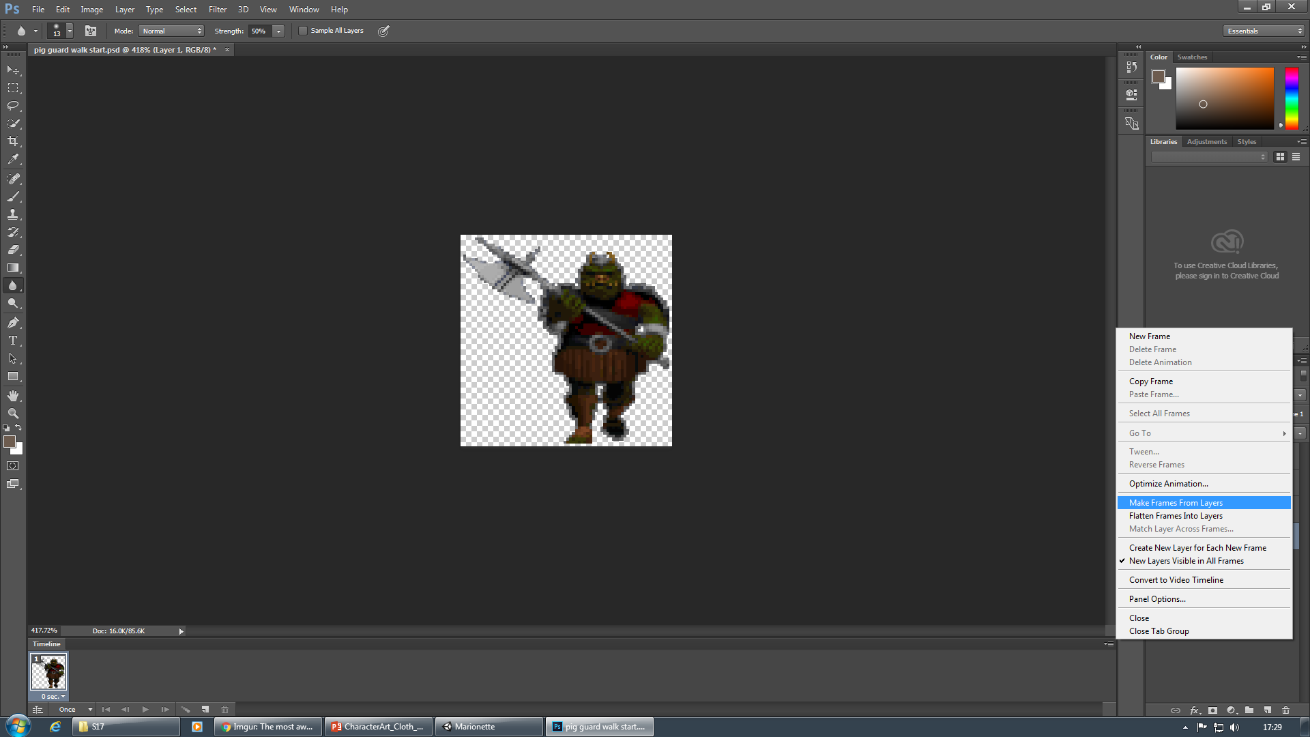Screen dimensions: 1310x737
Task: Click the foreground color swatch in toolbox
Action: tap(9, 442)
